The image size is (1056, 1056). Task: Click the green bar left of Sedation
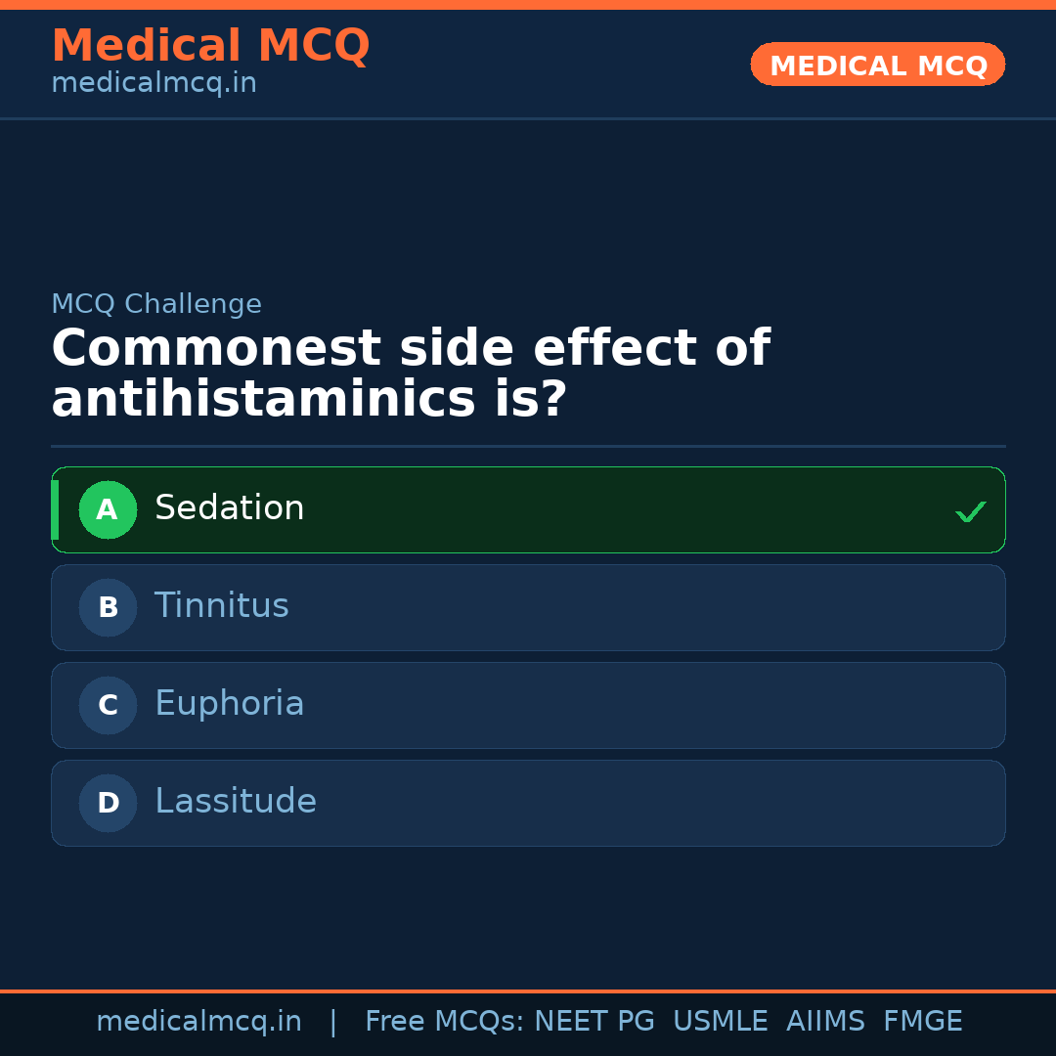pos(55,509)
